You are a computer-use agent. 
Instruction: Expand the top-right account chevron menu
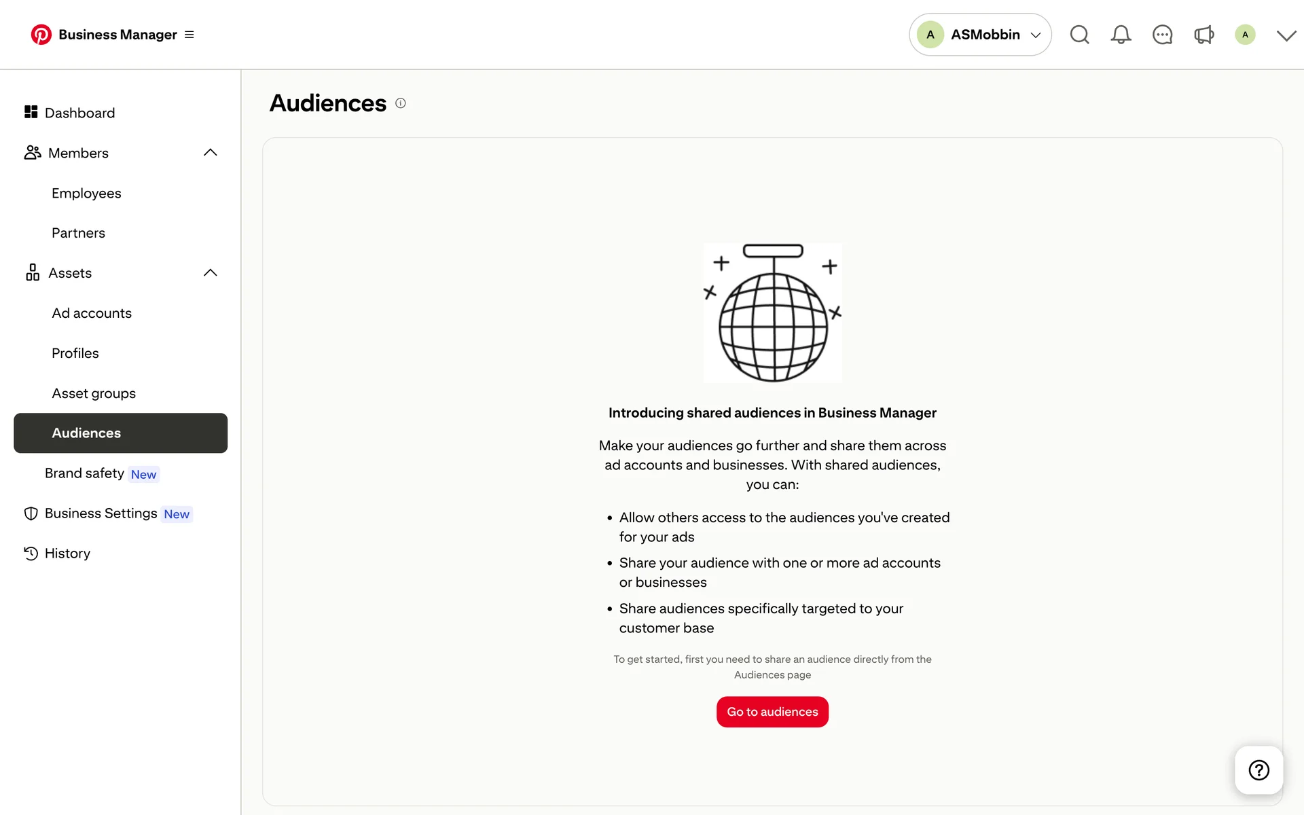1286,35
